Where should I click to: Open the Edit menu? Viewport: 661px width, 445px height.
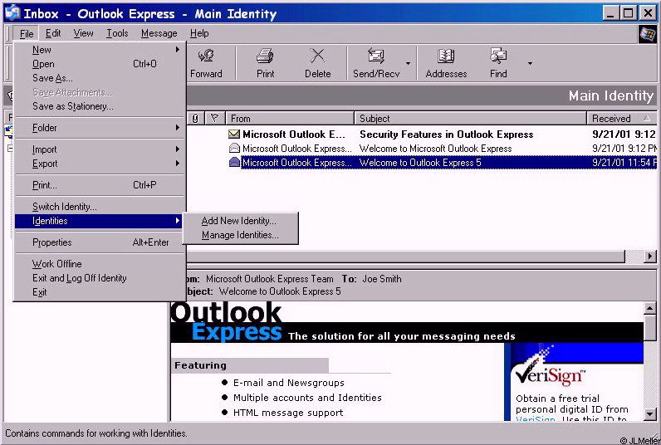[53, 33]
